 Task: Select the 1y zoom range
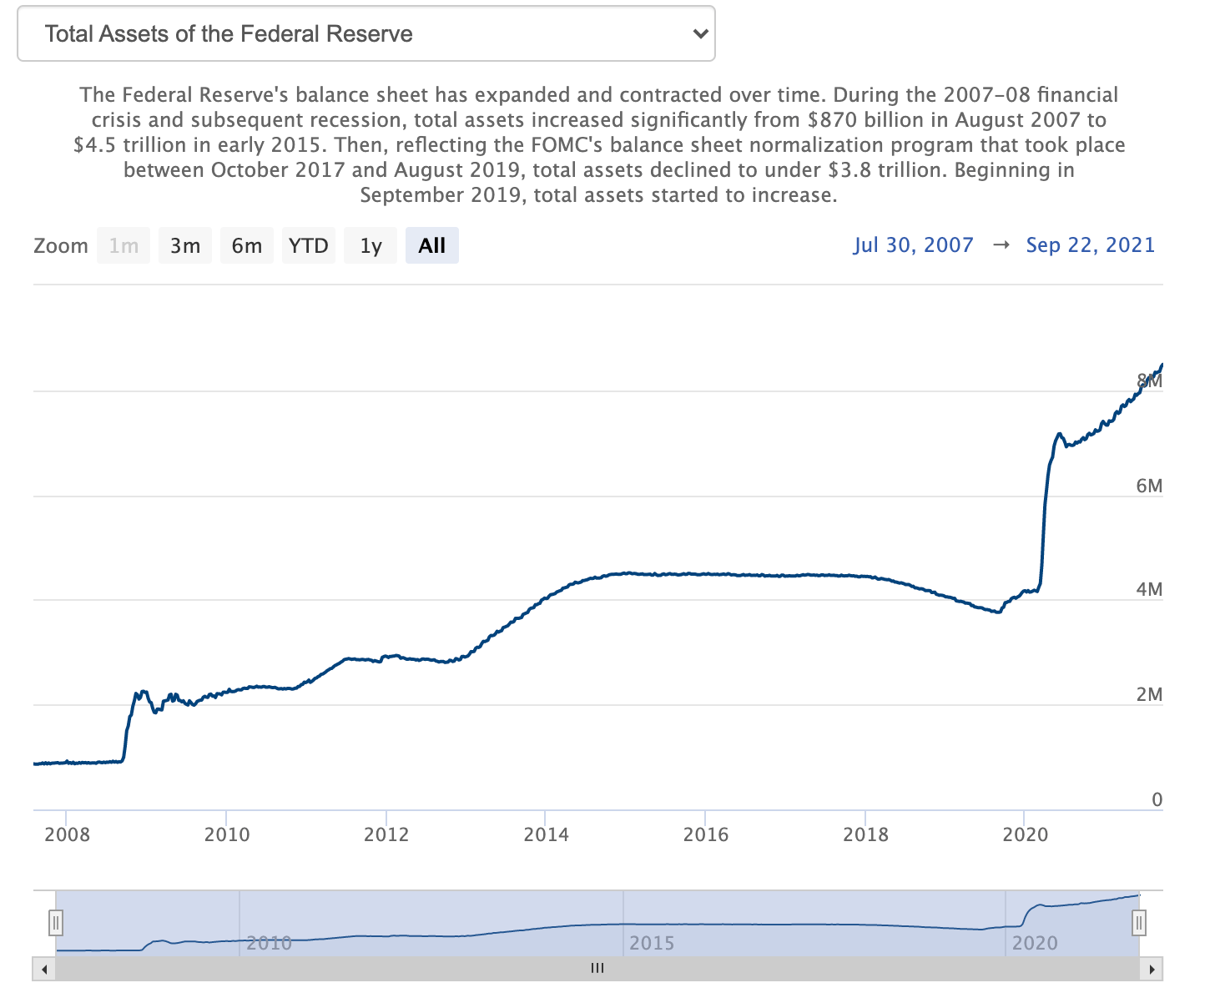coord(371,245)
